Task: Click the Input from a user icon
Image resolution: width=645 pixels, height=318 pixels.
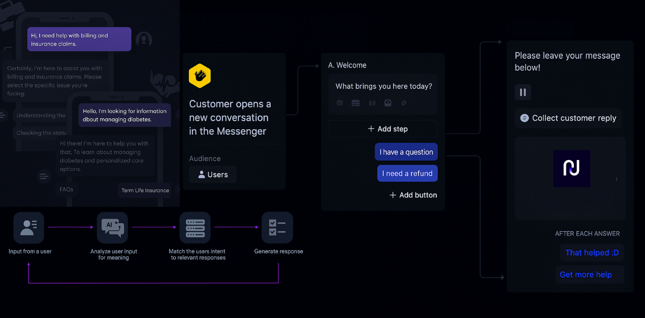Action: [29, 228]
